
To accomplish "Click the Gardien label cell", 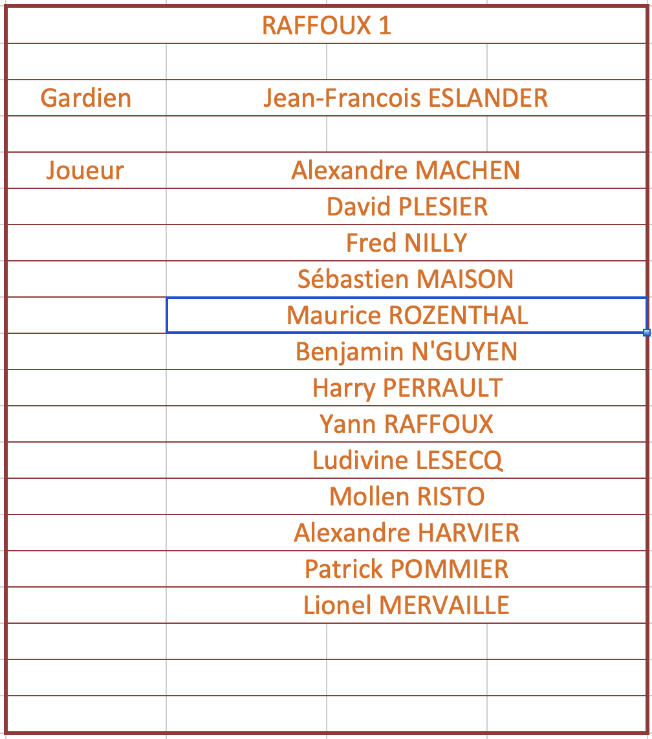I will click(x=85, y=98).
